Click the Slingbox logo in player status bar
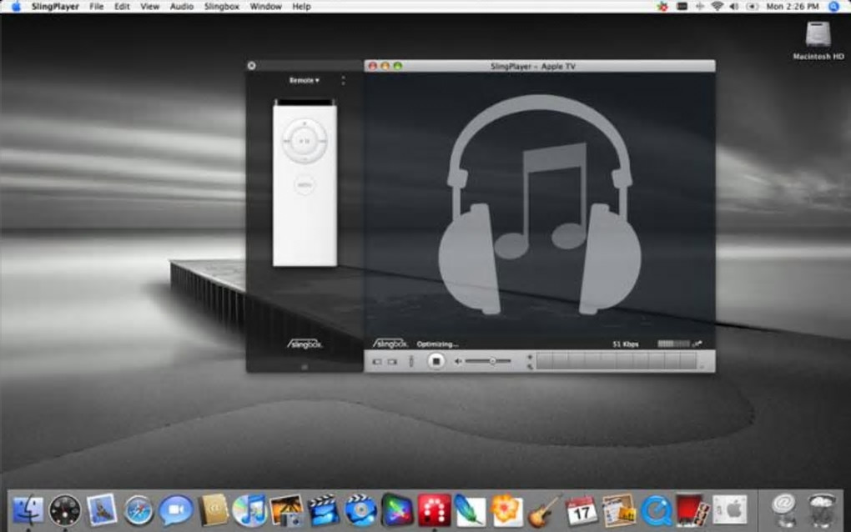 click(x=390, y=344)
